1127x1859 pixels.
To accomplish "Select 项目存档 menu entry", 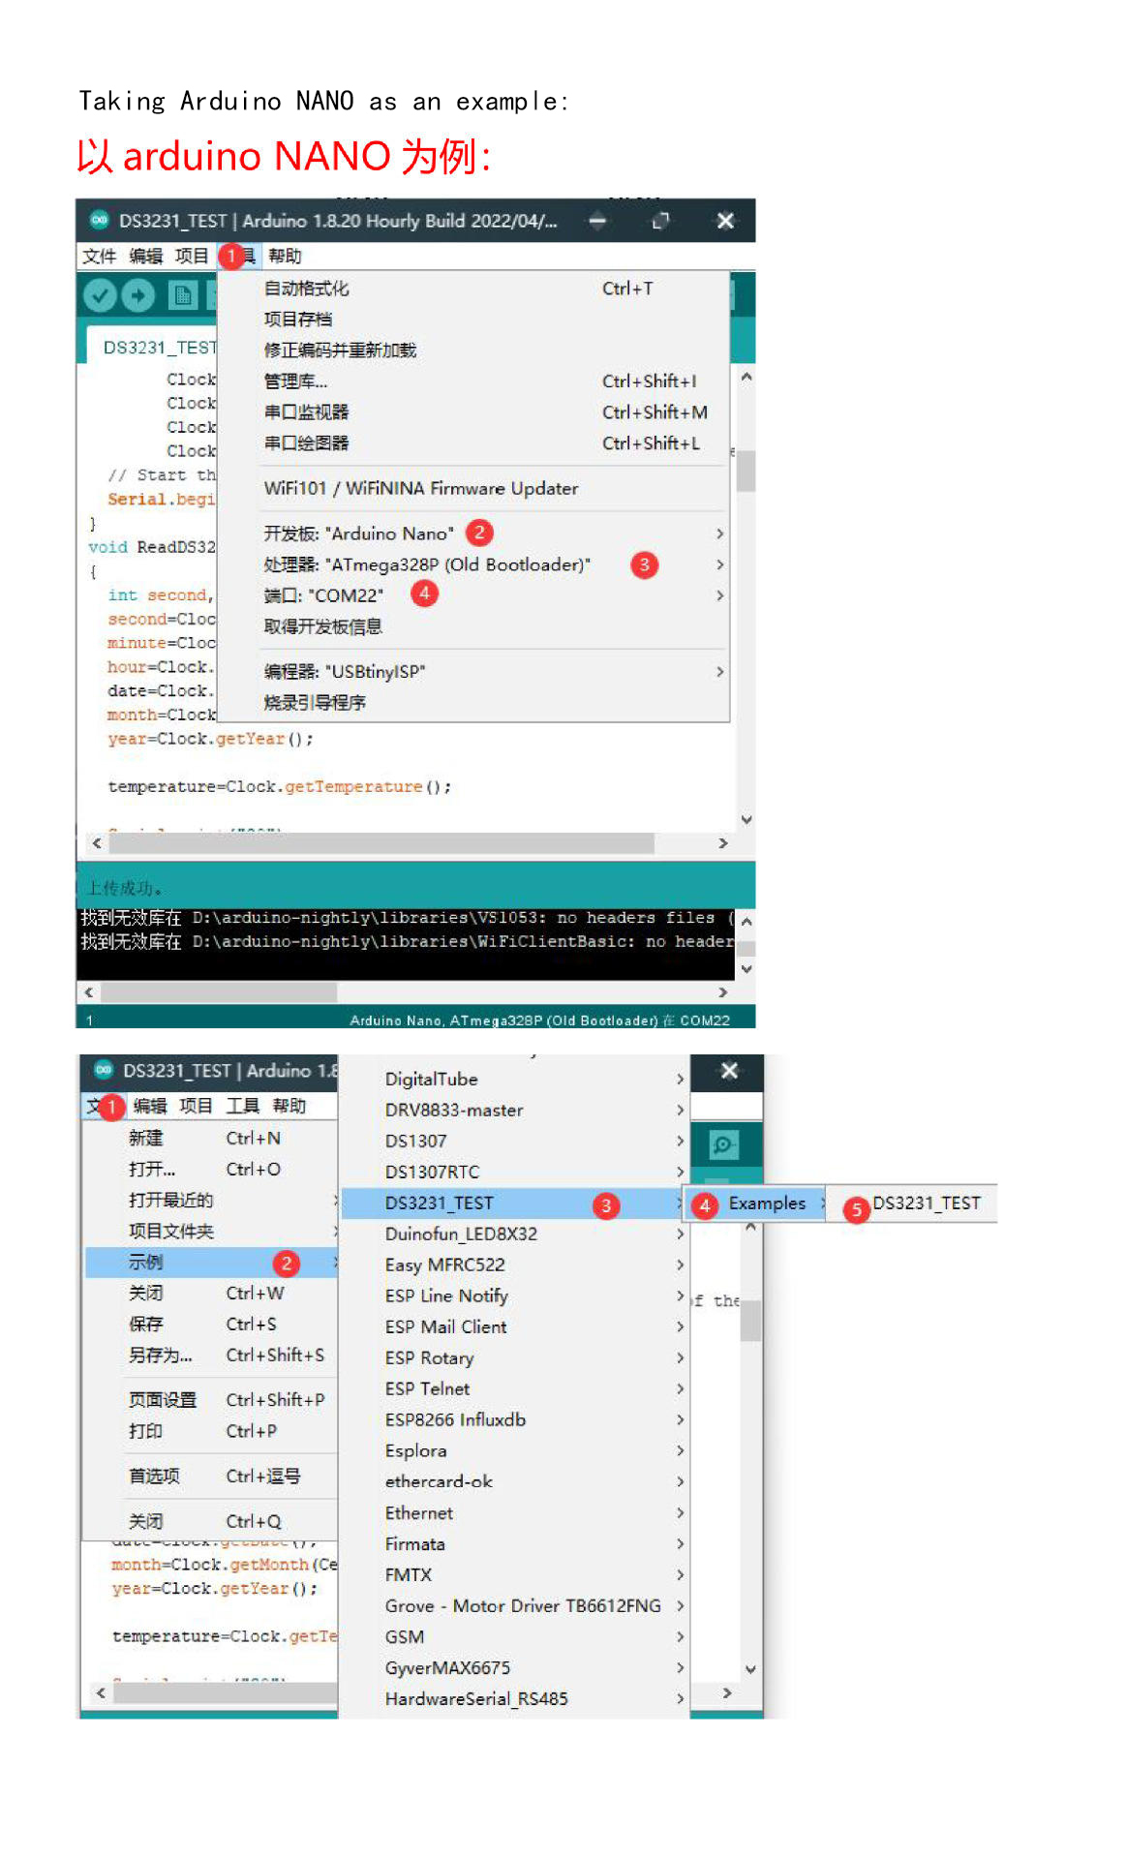I will (x=473, y=320).
